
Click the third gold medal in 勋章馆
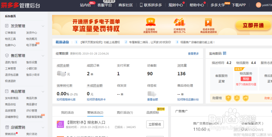click(246, 98)
